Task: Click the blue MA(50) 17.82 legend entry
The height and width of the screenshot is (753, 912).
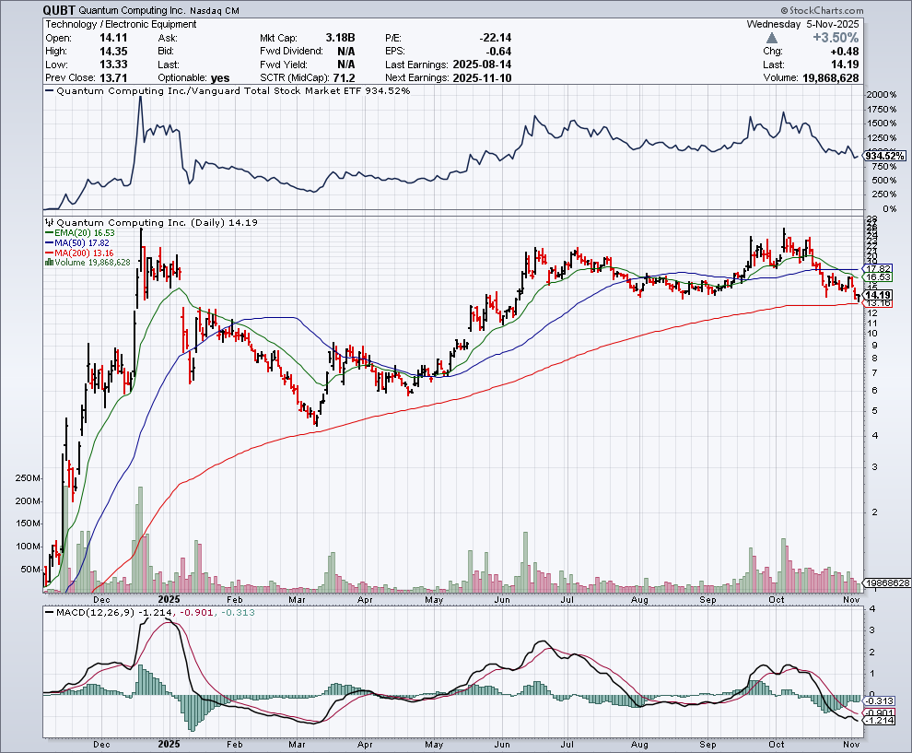Action: point(76,242)
